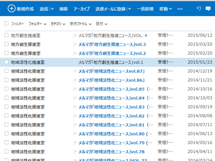This screenshot has height=161, width=215.
Task: Click flag icon for vol.81 email
Action: tap(76, 125)
